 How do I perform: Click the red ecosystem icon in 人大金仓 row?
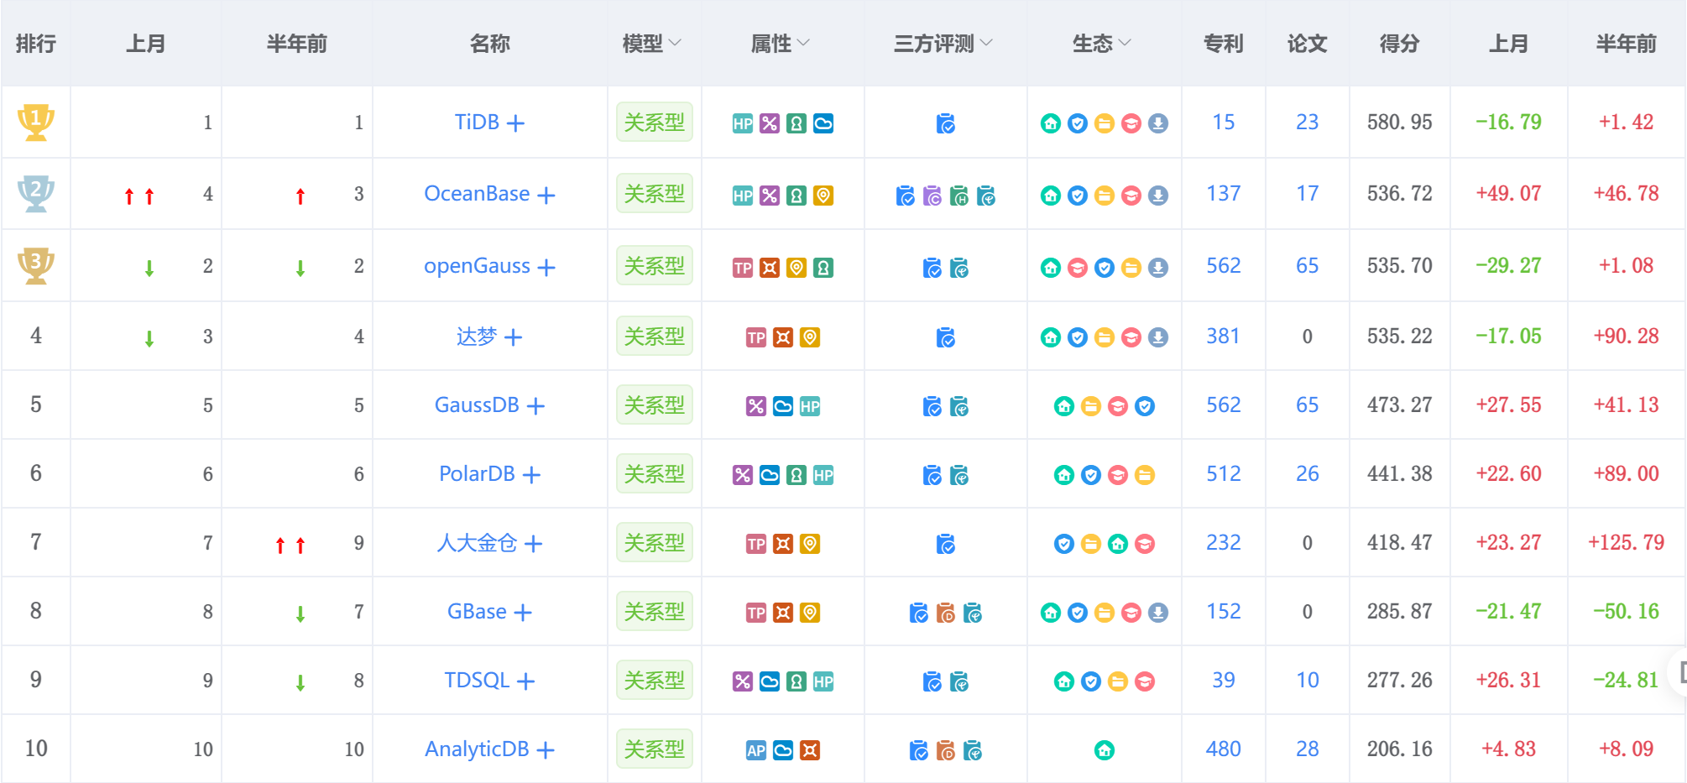click(x=1145, y=545)
